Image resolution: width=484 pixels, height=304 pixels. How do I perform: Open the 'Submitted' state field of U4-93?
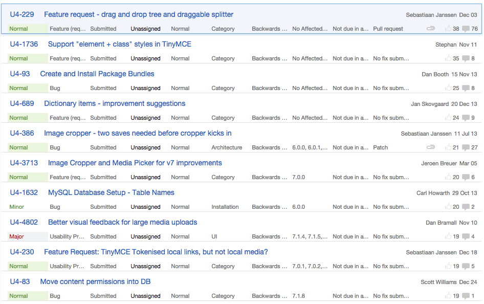[x=103, y=88]
